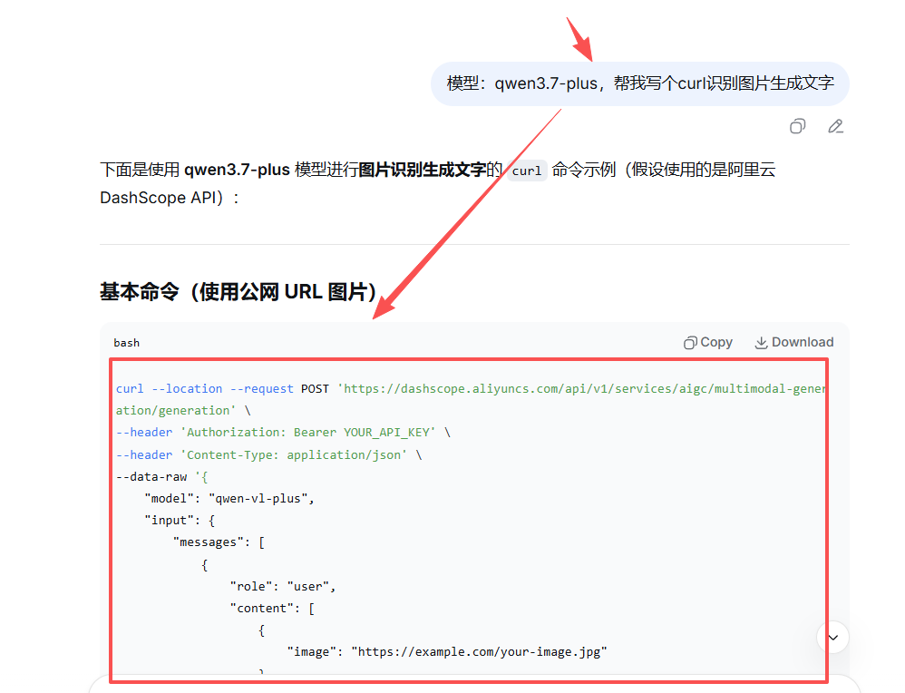Click the bold '图片识别生成文字' text
The height and width of the screenshot is (693, 905).
423,170
